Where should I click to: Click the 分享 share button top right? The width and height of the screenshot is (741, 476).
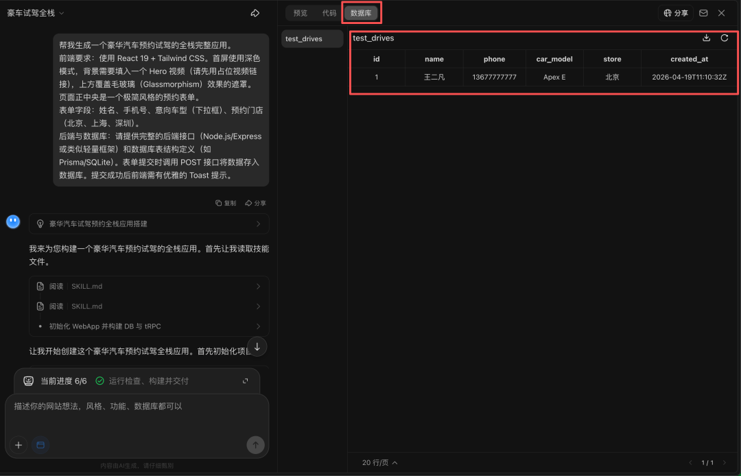pos(675,12)
